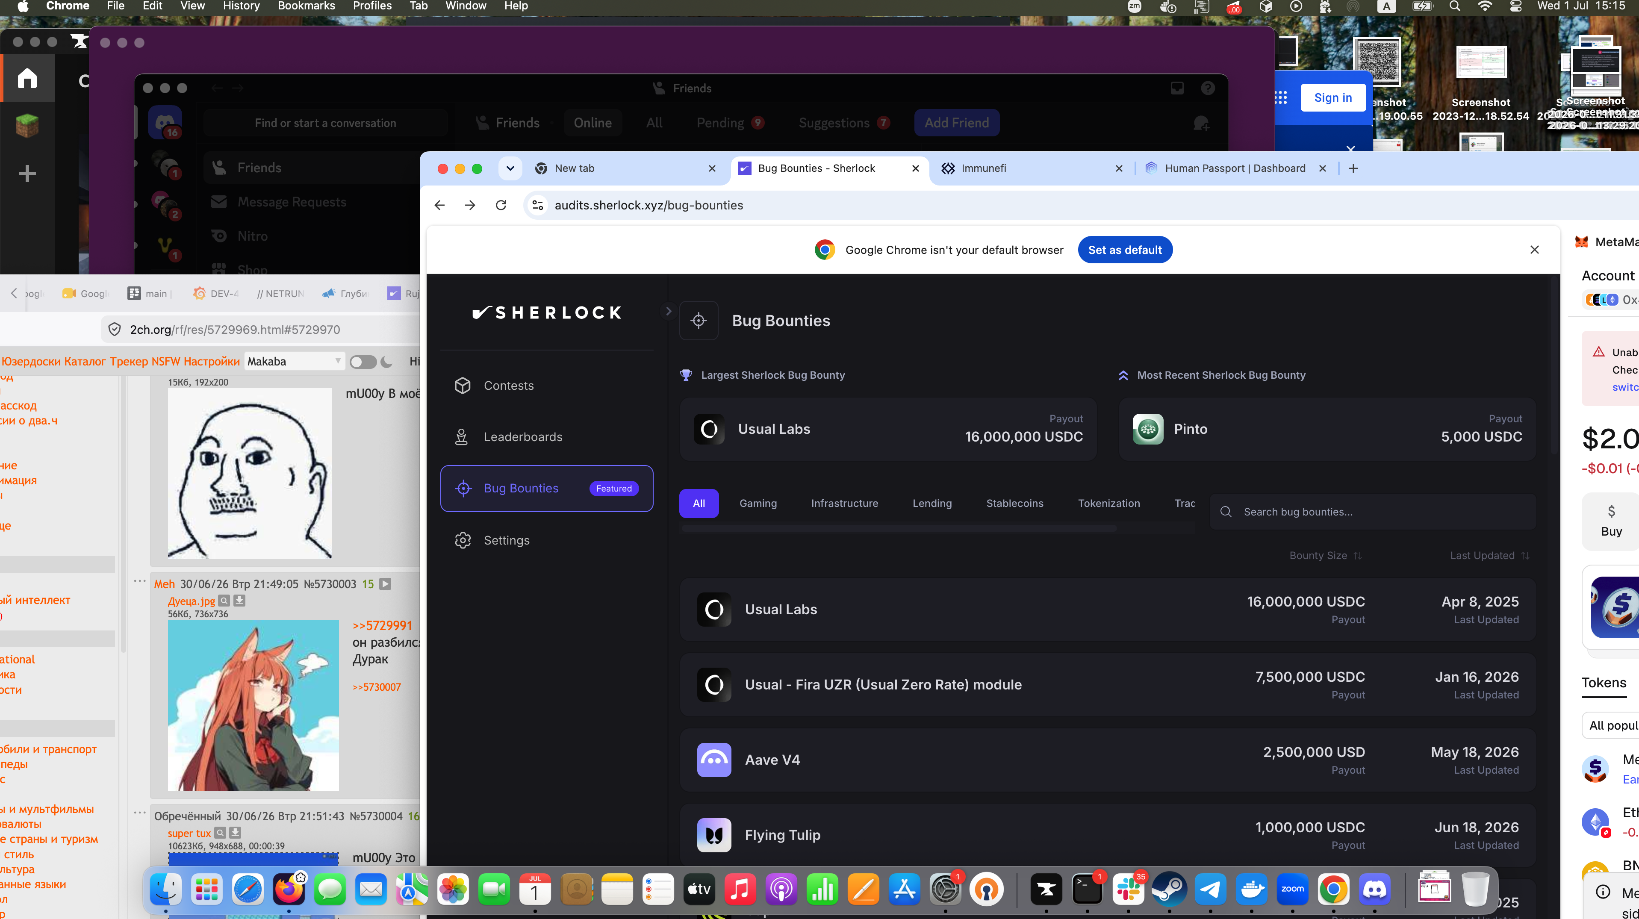Click reply link >>5729991 on 2ch

[383, 626]
